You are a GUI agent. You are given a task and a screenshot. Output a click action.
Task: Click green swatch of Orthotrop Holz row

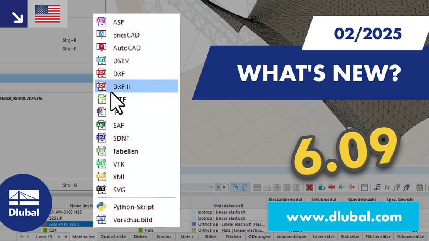tap(194, 231)
